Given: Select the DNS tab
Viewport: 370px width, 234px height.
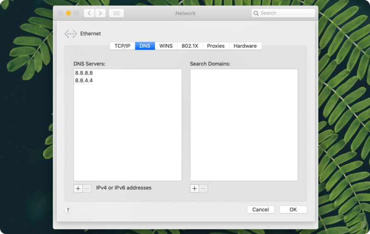Looking at the screenshot, I should 145,46.
